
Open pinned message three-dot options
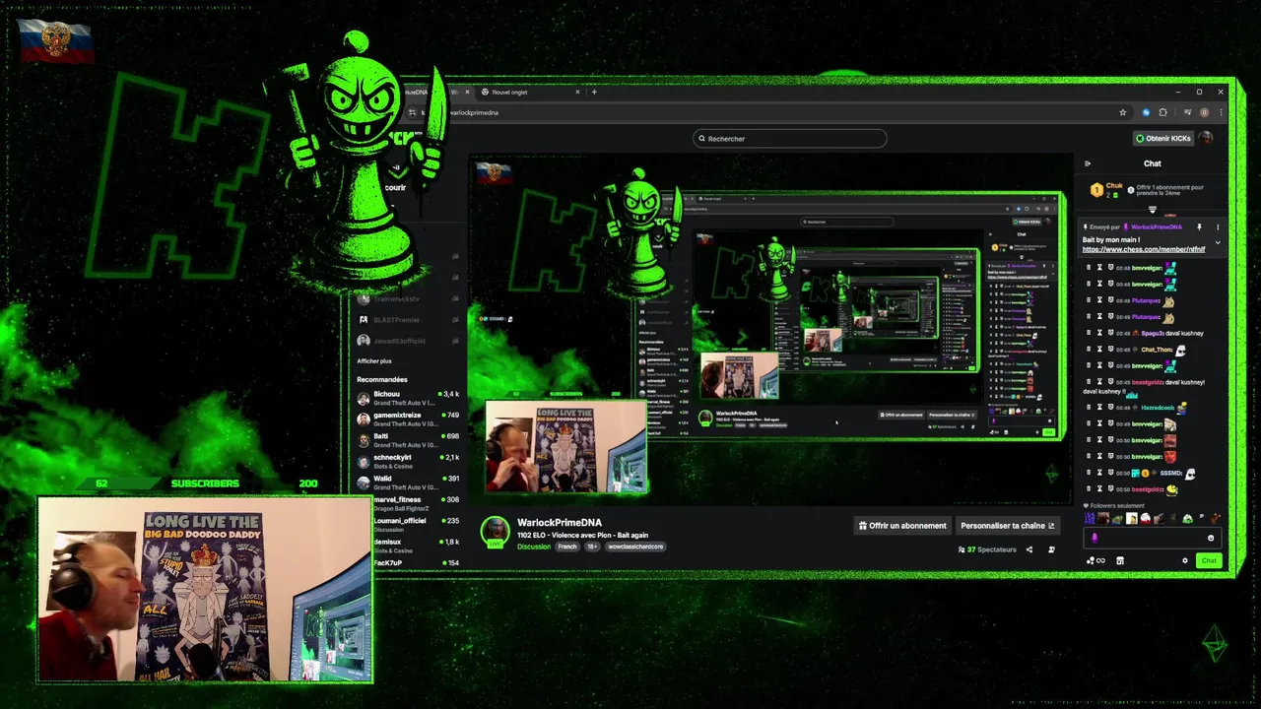(1218, 227)
